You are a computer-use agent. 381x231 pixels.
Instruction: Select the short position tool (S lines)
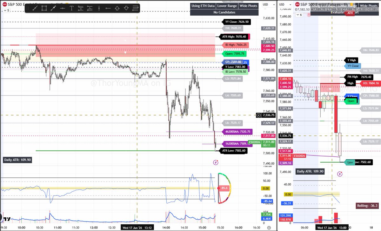(81, 8)
